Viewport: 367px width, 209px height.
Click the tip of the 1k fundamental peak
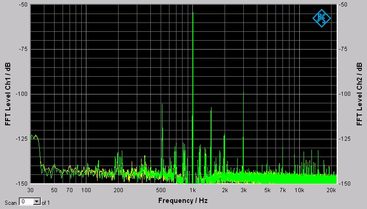[x=193, y=13]
